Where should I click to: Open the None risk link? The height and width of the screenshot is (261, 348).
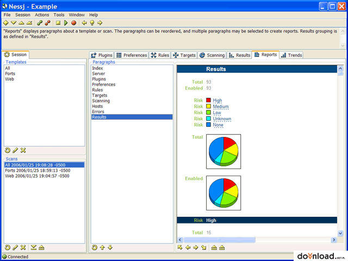click(x=218, y=125)
